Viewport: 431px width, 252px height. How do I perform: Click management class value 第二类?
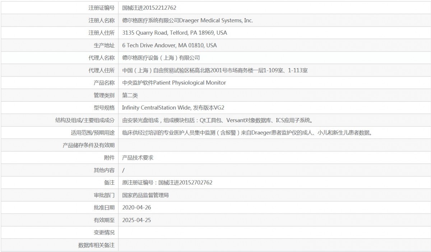pos(130,95)
